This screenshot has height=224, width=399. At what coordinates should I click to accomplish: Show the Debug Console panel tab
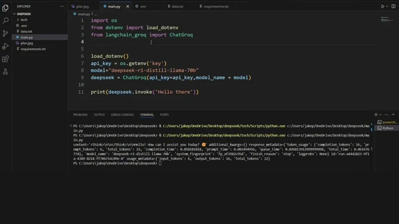(x=122, y=115)
